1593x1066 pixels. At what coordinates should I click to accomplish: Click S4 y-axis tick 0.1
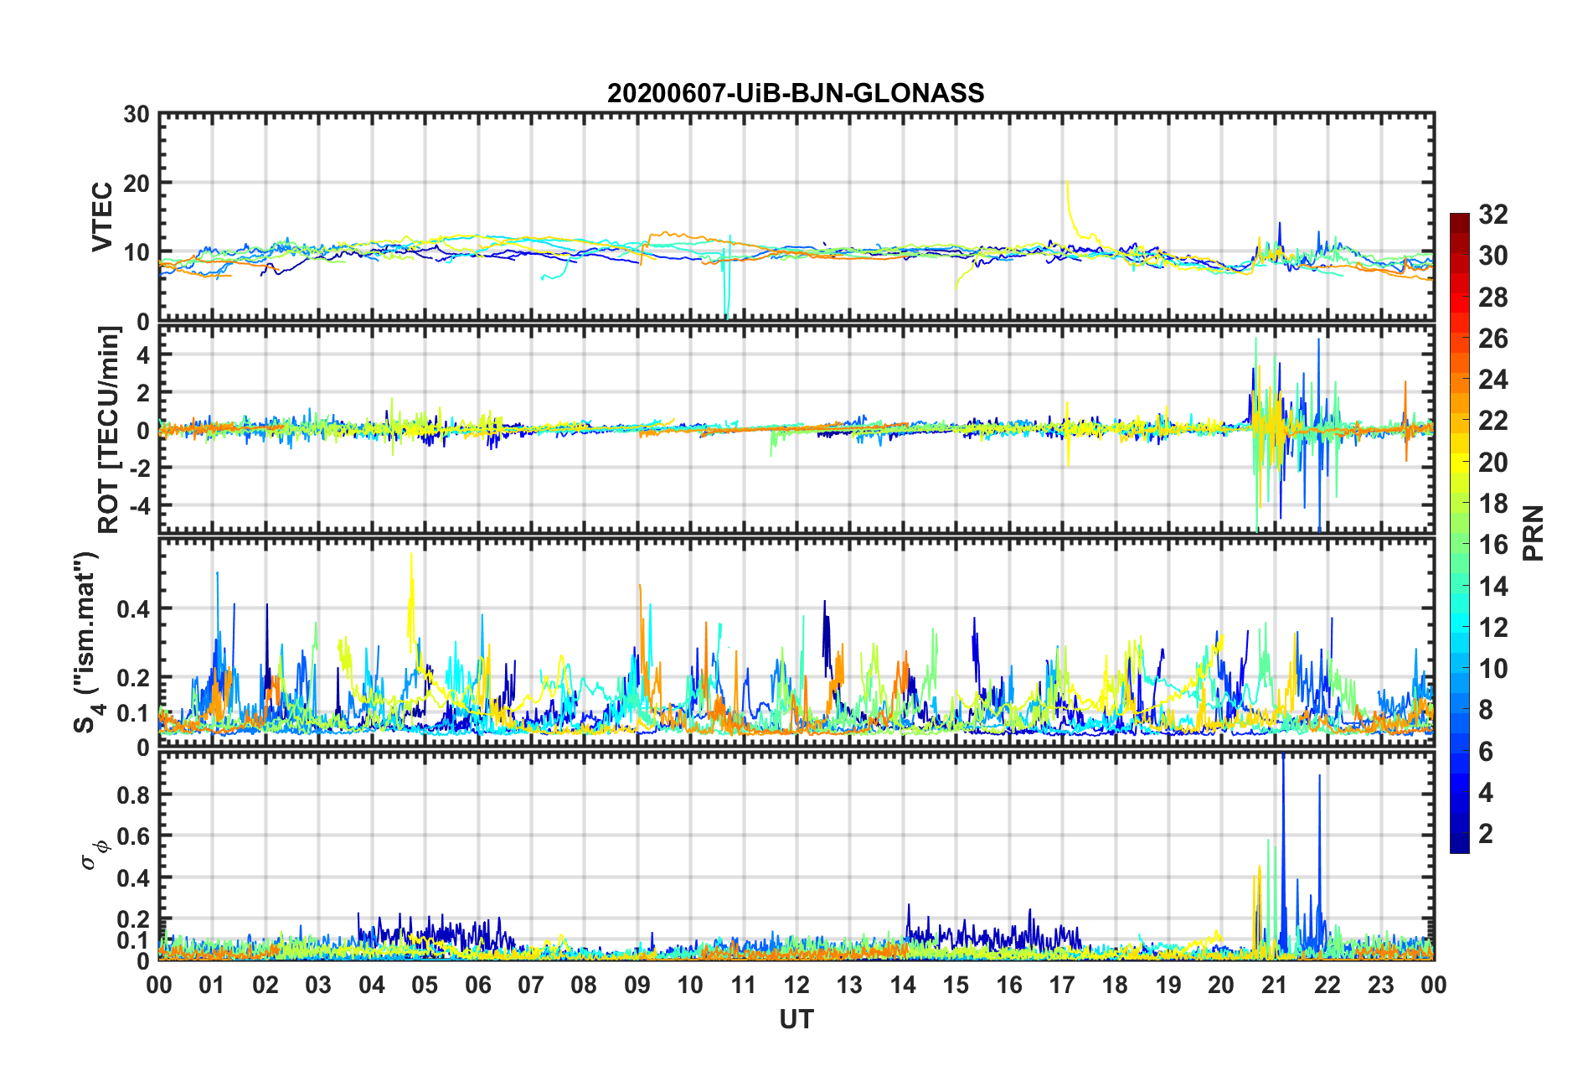coord(133,714)
